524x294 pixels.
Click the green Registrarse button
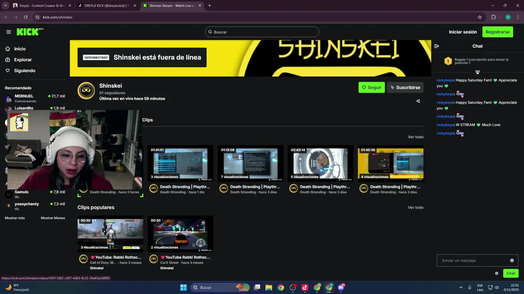(x=497, y=32)
